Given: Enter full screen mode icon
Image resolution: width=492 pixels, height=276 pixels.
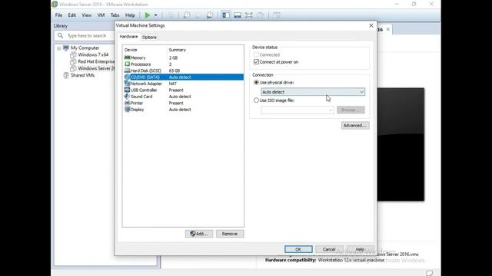Looking at the screenshot, I should tap(249, 15).
